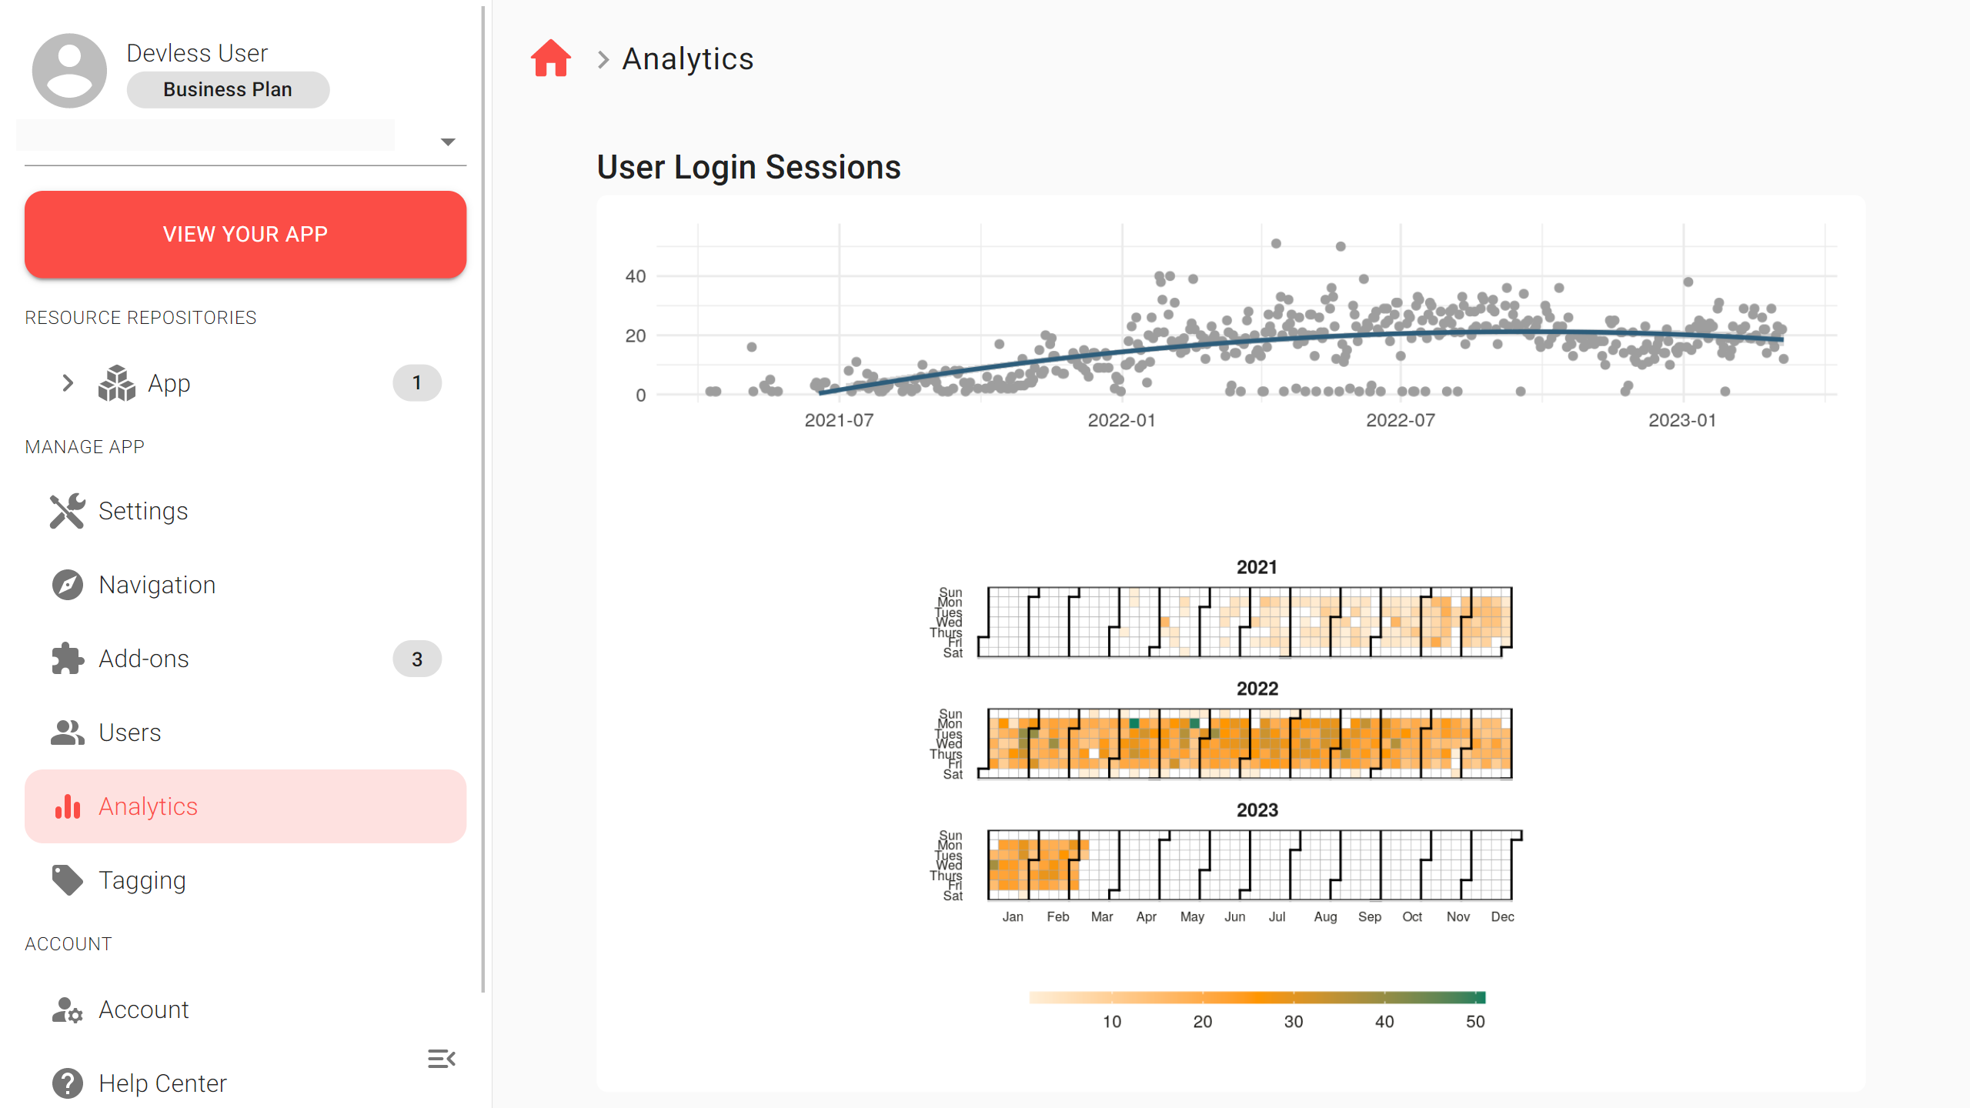This screenshot has width=1970, height=1108.
Task: Collapse the sidebar menu toggle
Action: 442,1059
